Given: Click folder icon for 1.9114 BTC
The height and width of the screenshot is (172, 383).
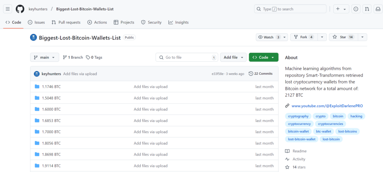Looking at the screenshot, I should click(37, 166).
